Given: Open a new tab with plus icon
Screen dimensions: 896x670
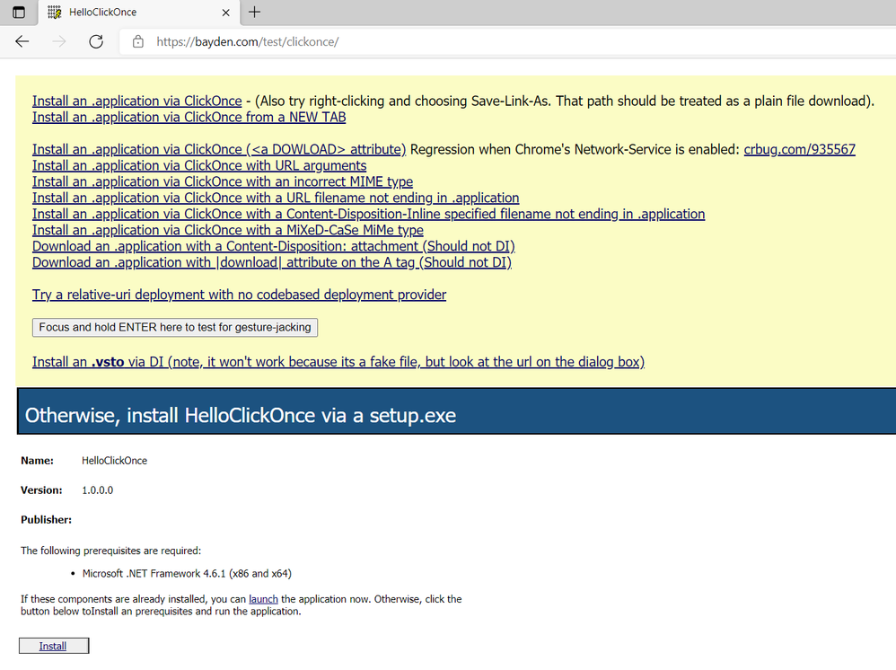Looking at the screenshot, I should coord(255,12).
